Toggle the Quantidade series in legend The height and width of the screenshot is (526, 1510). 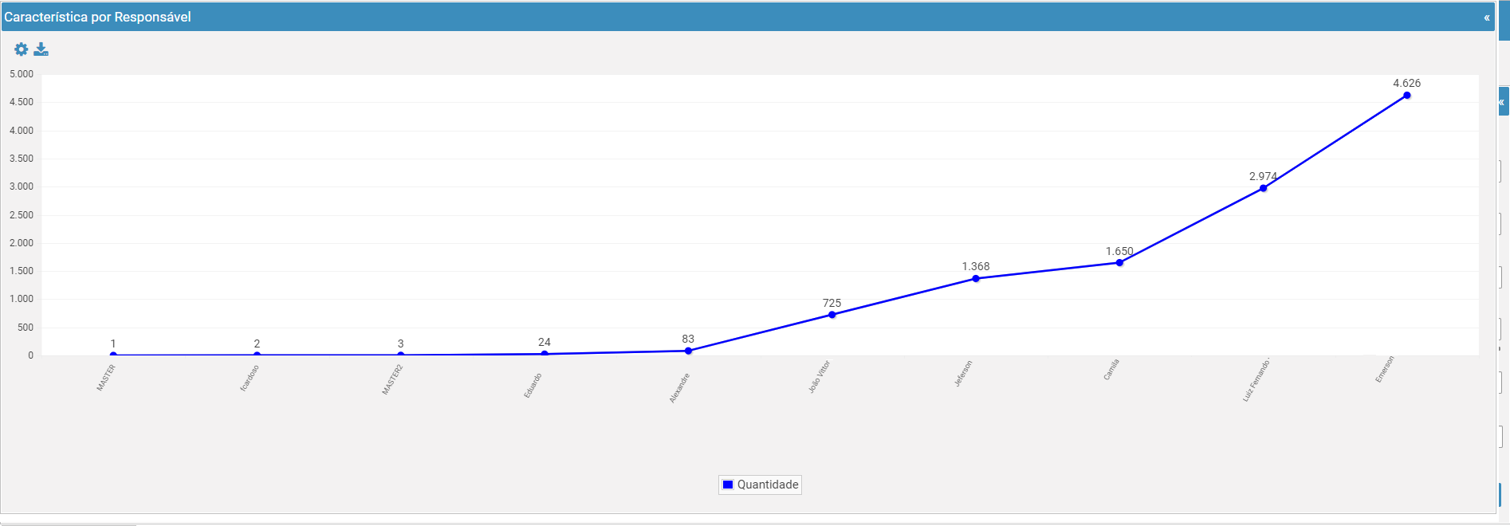click(760, 485)
